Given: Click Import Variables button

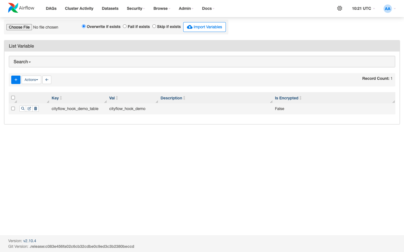Looking at the screenshot, I should coord(205,27).
